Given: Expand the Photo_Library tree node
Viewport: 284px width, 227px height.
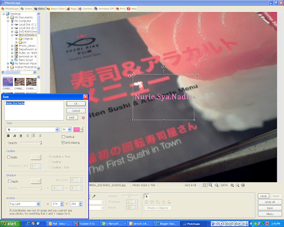Looking at the screenshot, I should [12, 46].
